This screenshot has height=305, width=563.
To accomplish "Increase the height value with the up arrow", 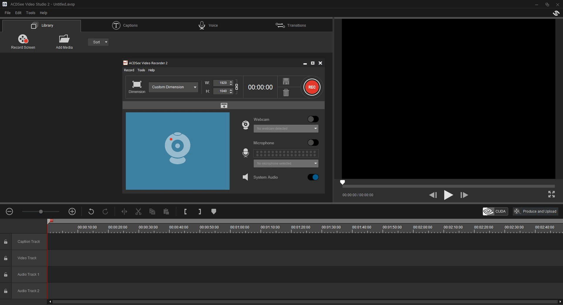I will point(231,90).
